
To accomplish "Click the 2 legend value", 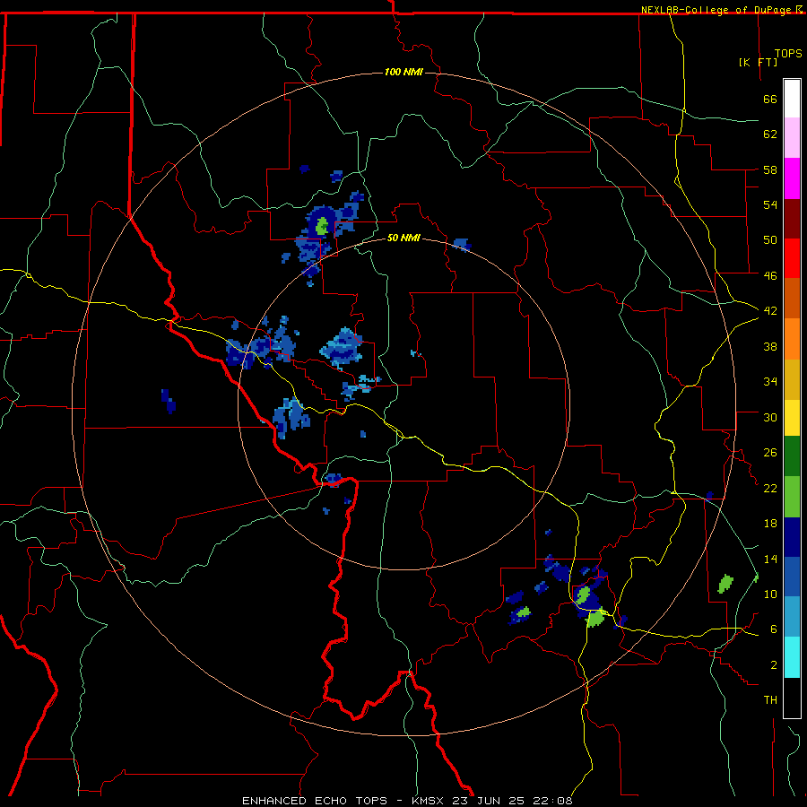I will click(774, 665).
